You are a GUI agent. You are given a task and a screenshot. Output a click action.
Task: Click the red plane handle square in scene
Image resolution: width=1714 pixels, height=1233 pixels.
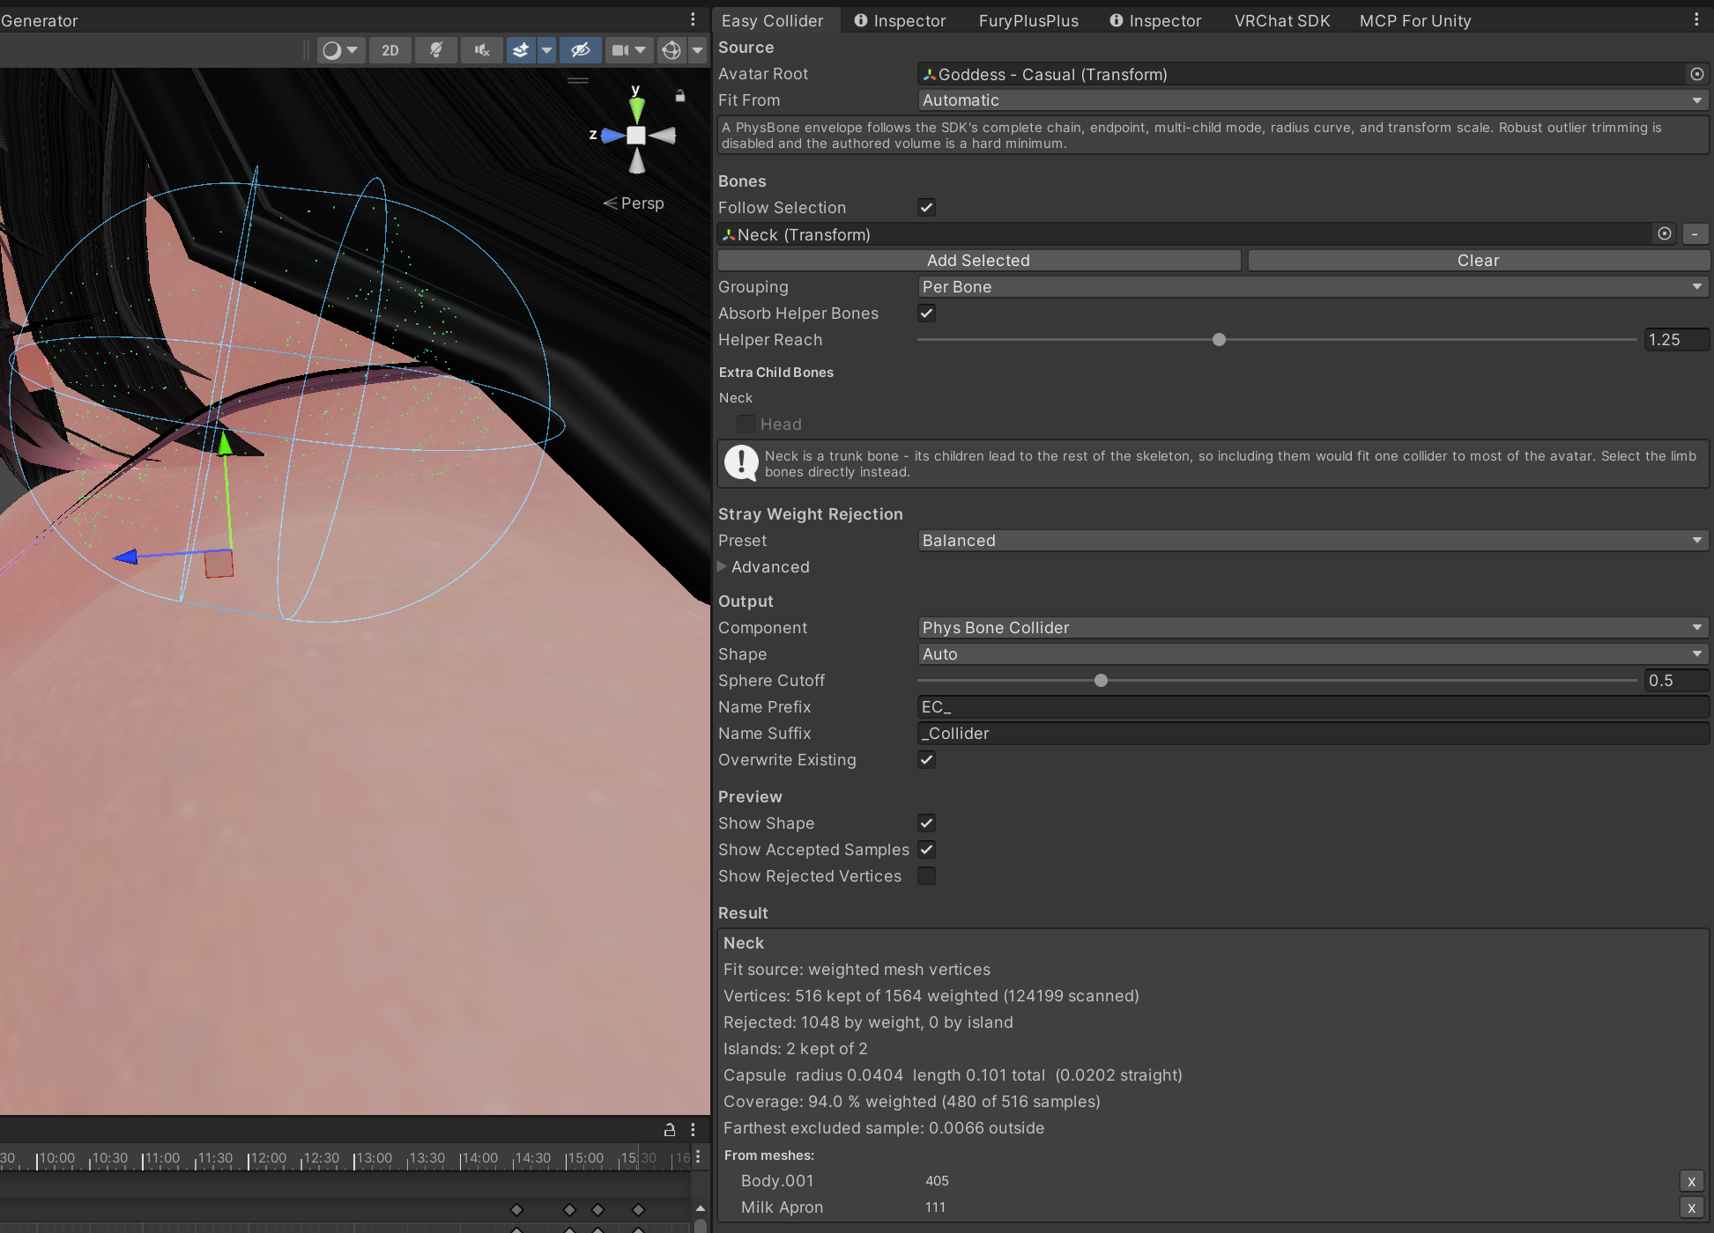[x=219, y=564]
